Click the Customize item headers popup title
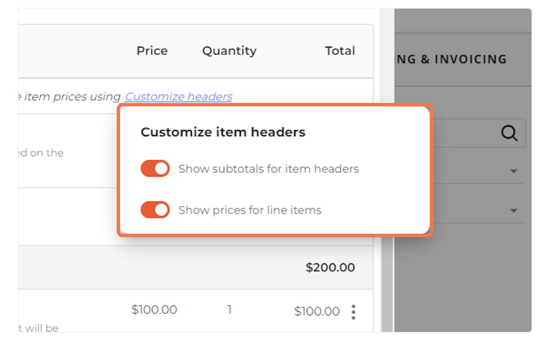 click(x=223, y=132)
